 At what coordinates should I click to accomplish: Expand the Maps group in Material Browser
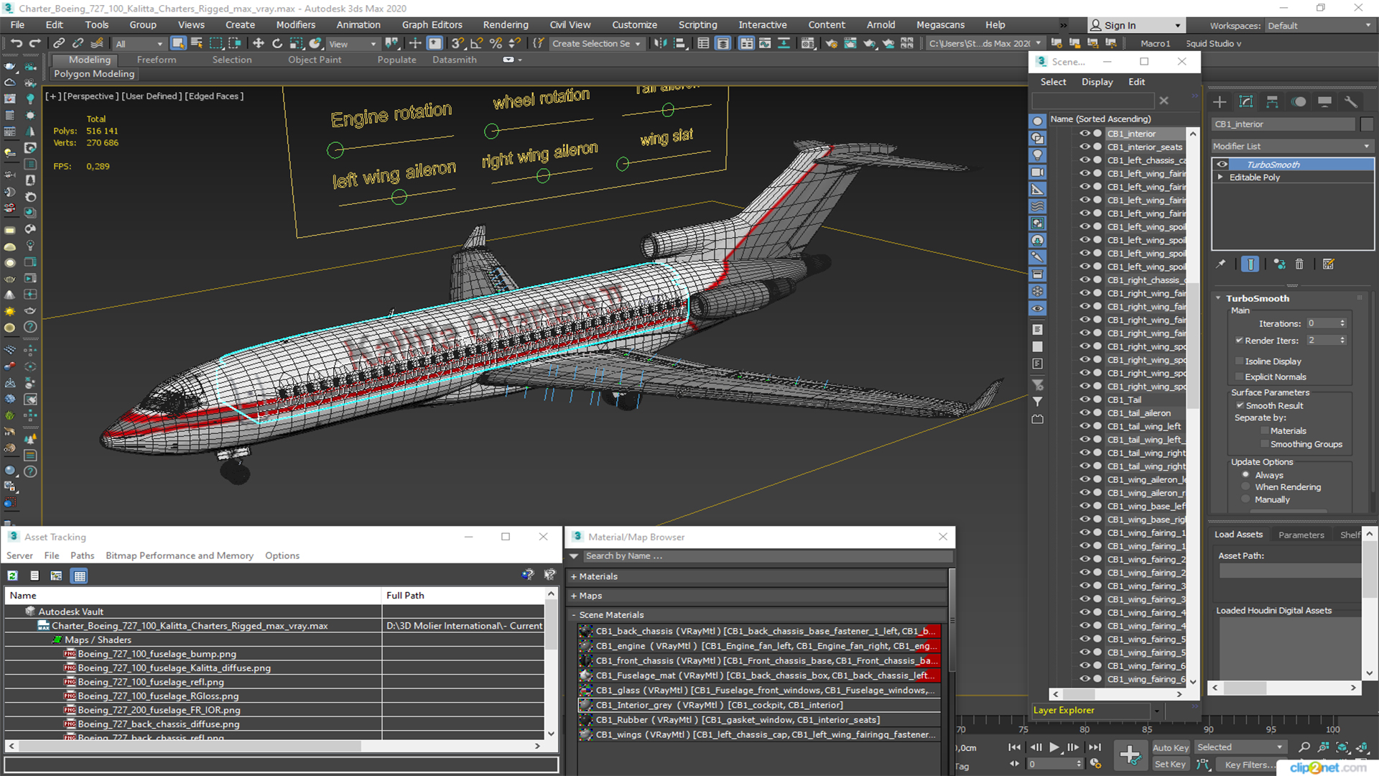(574, 596)
